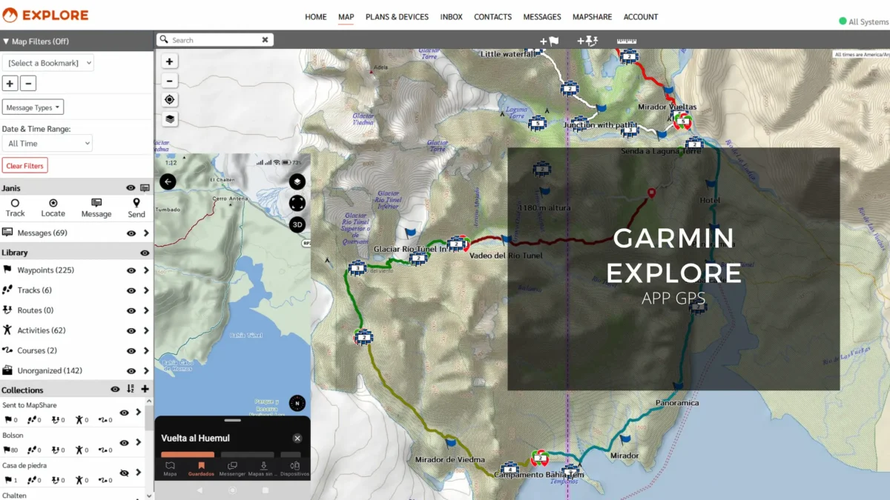
Task: Toggle visibility of the Bolson collection
Action: [124, 442]
